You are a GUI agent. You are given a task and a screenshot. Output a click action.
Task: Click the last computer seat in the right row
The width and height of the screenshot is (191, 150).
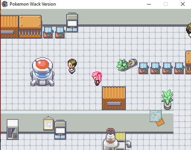pos(179,68)
